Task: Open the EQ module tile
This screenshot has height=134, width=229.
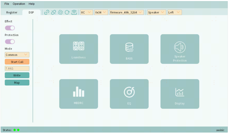Action: [129, 94]
